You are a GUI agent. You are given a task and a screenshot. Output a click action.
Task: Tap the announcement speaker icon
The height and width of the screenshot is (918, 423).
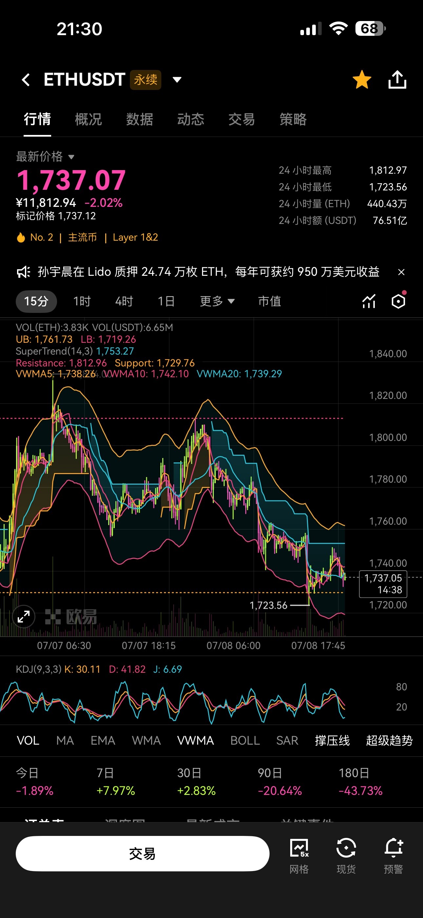coord(24,272)
